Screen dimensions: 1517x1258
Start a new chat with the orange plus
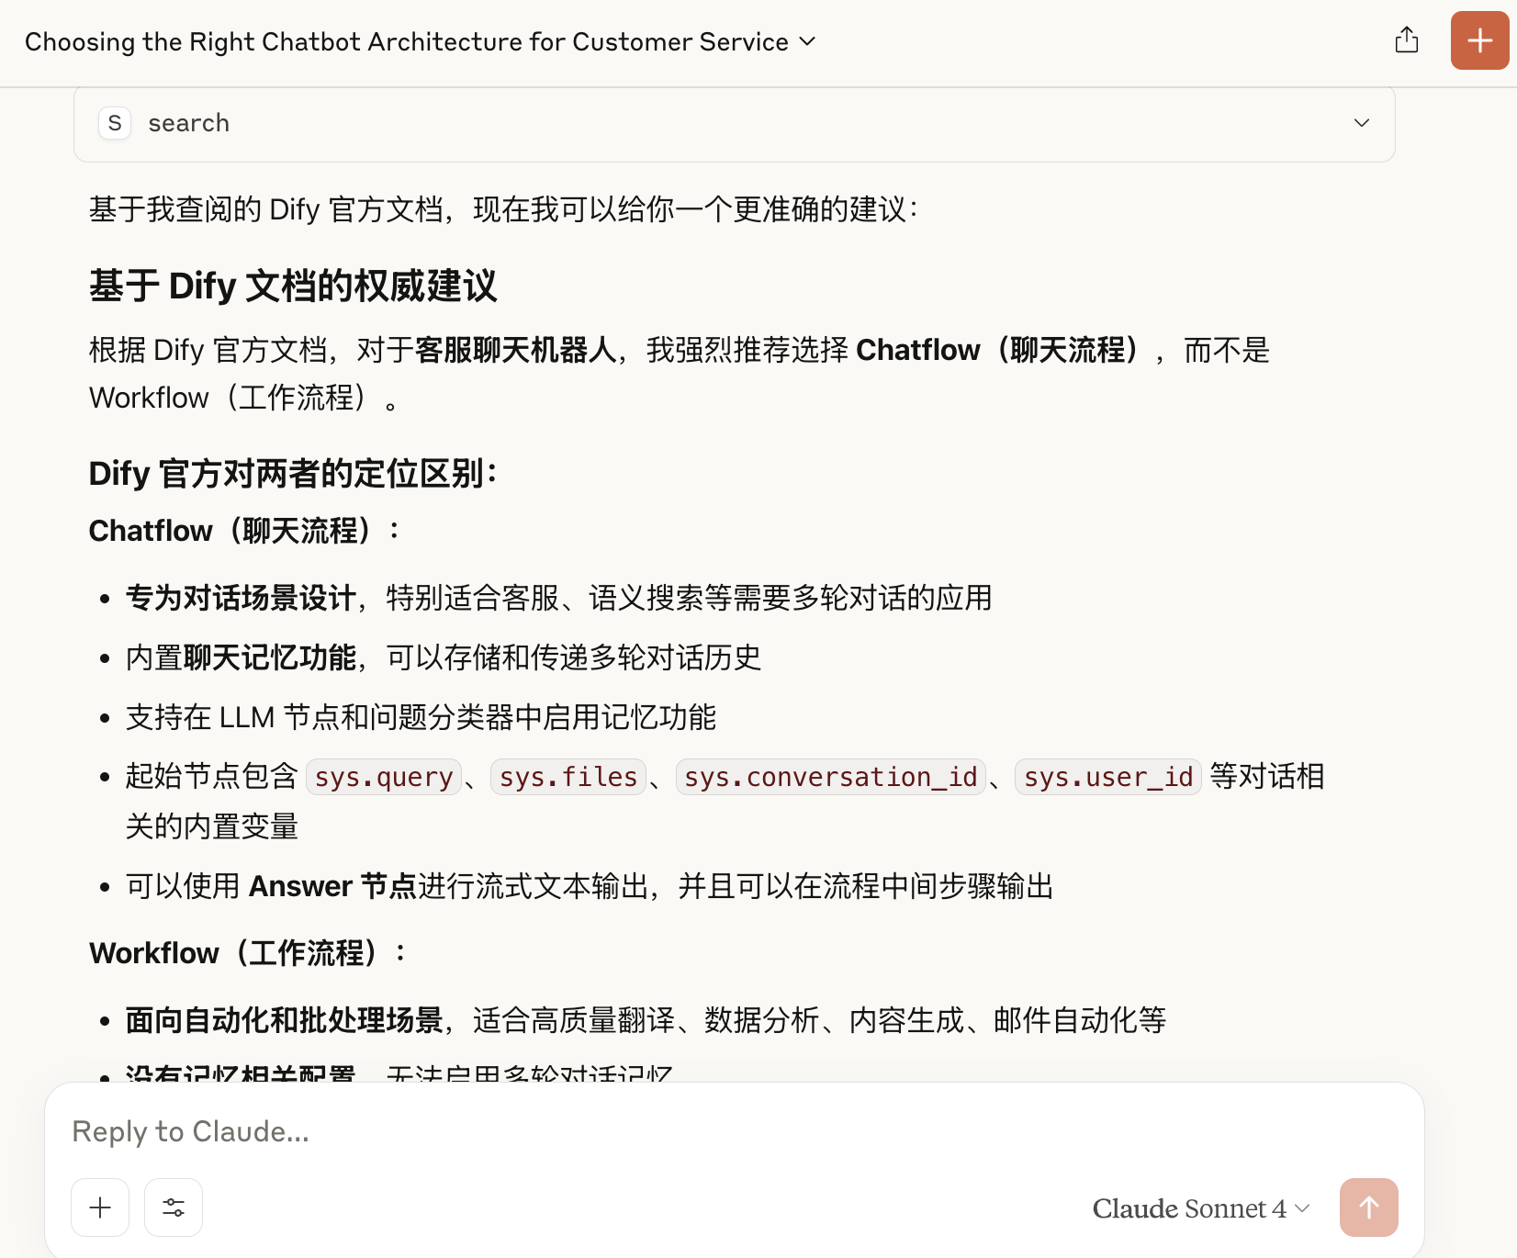(x=1479, y=40)
